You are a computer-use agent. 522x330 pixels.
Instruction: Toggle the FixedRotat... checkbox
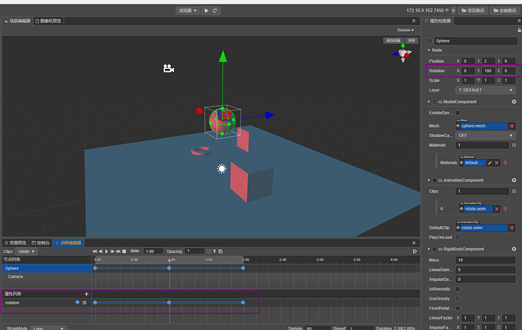click(458, 308)
